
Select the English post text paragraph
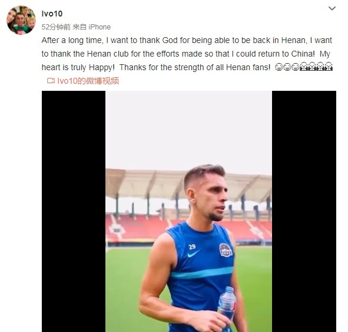pos(187,54)
